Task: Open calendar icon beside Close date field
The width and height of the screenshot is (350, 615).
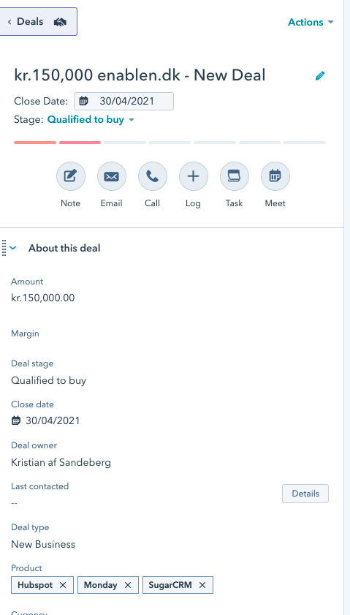Action: [15, 421]
